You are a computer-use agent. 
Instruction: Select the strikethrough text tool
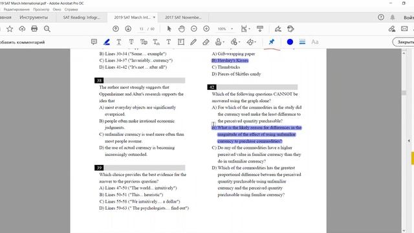131,41
